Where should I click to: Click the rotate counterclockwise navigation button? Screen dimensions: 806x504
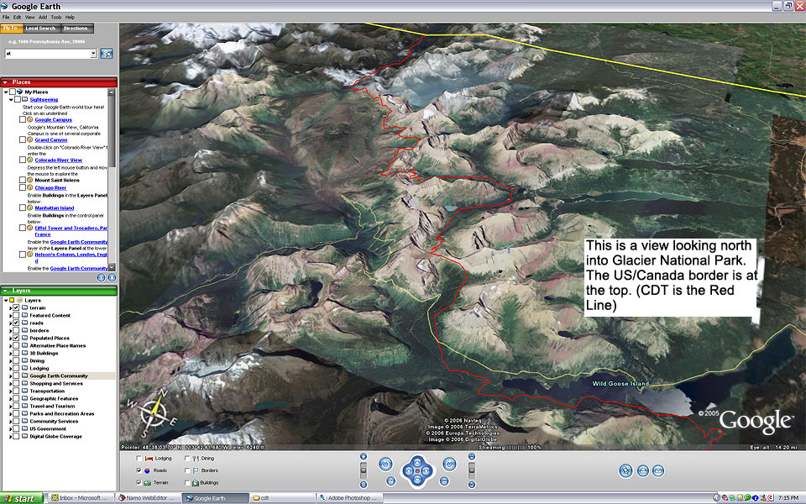pyautogui.click(x=385, y=464)
